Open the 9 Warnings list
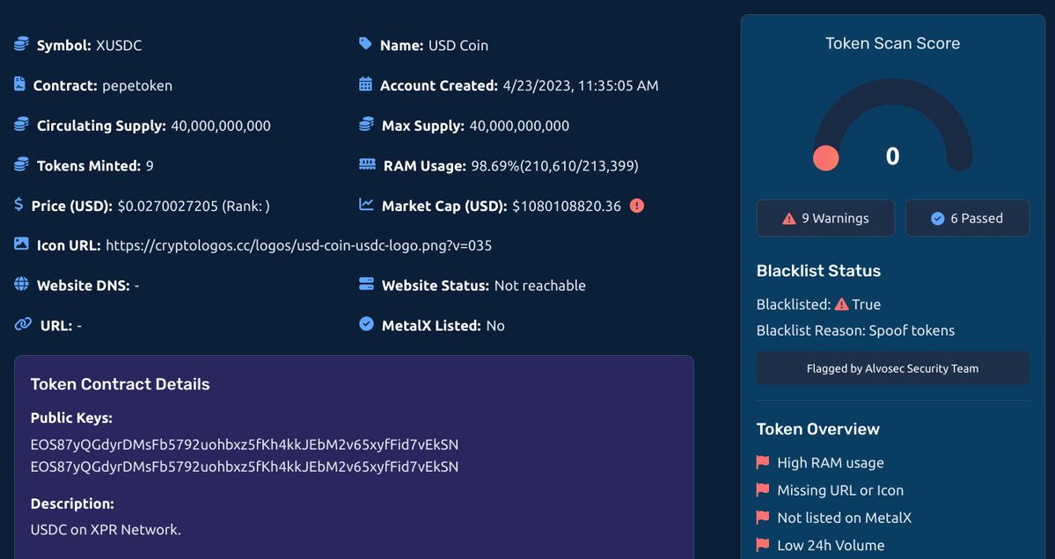 [x=825, y=218]
